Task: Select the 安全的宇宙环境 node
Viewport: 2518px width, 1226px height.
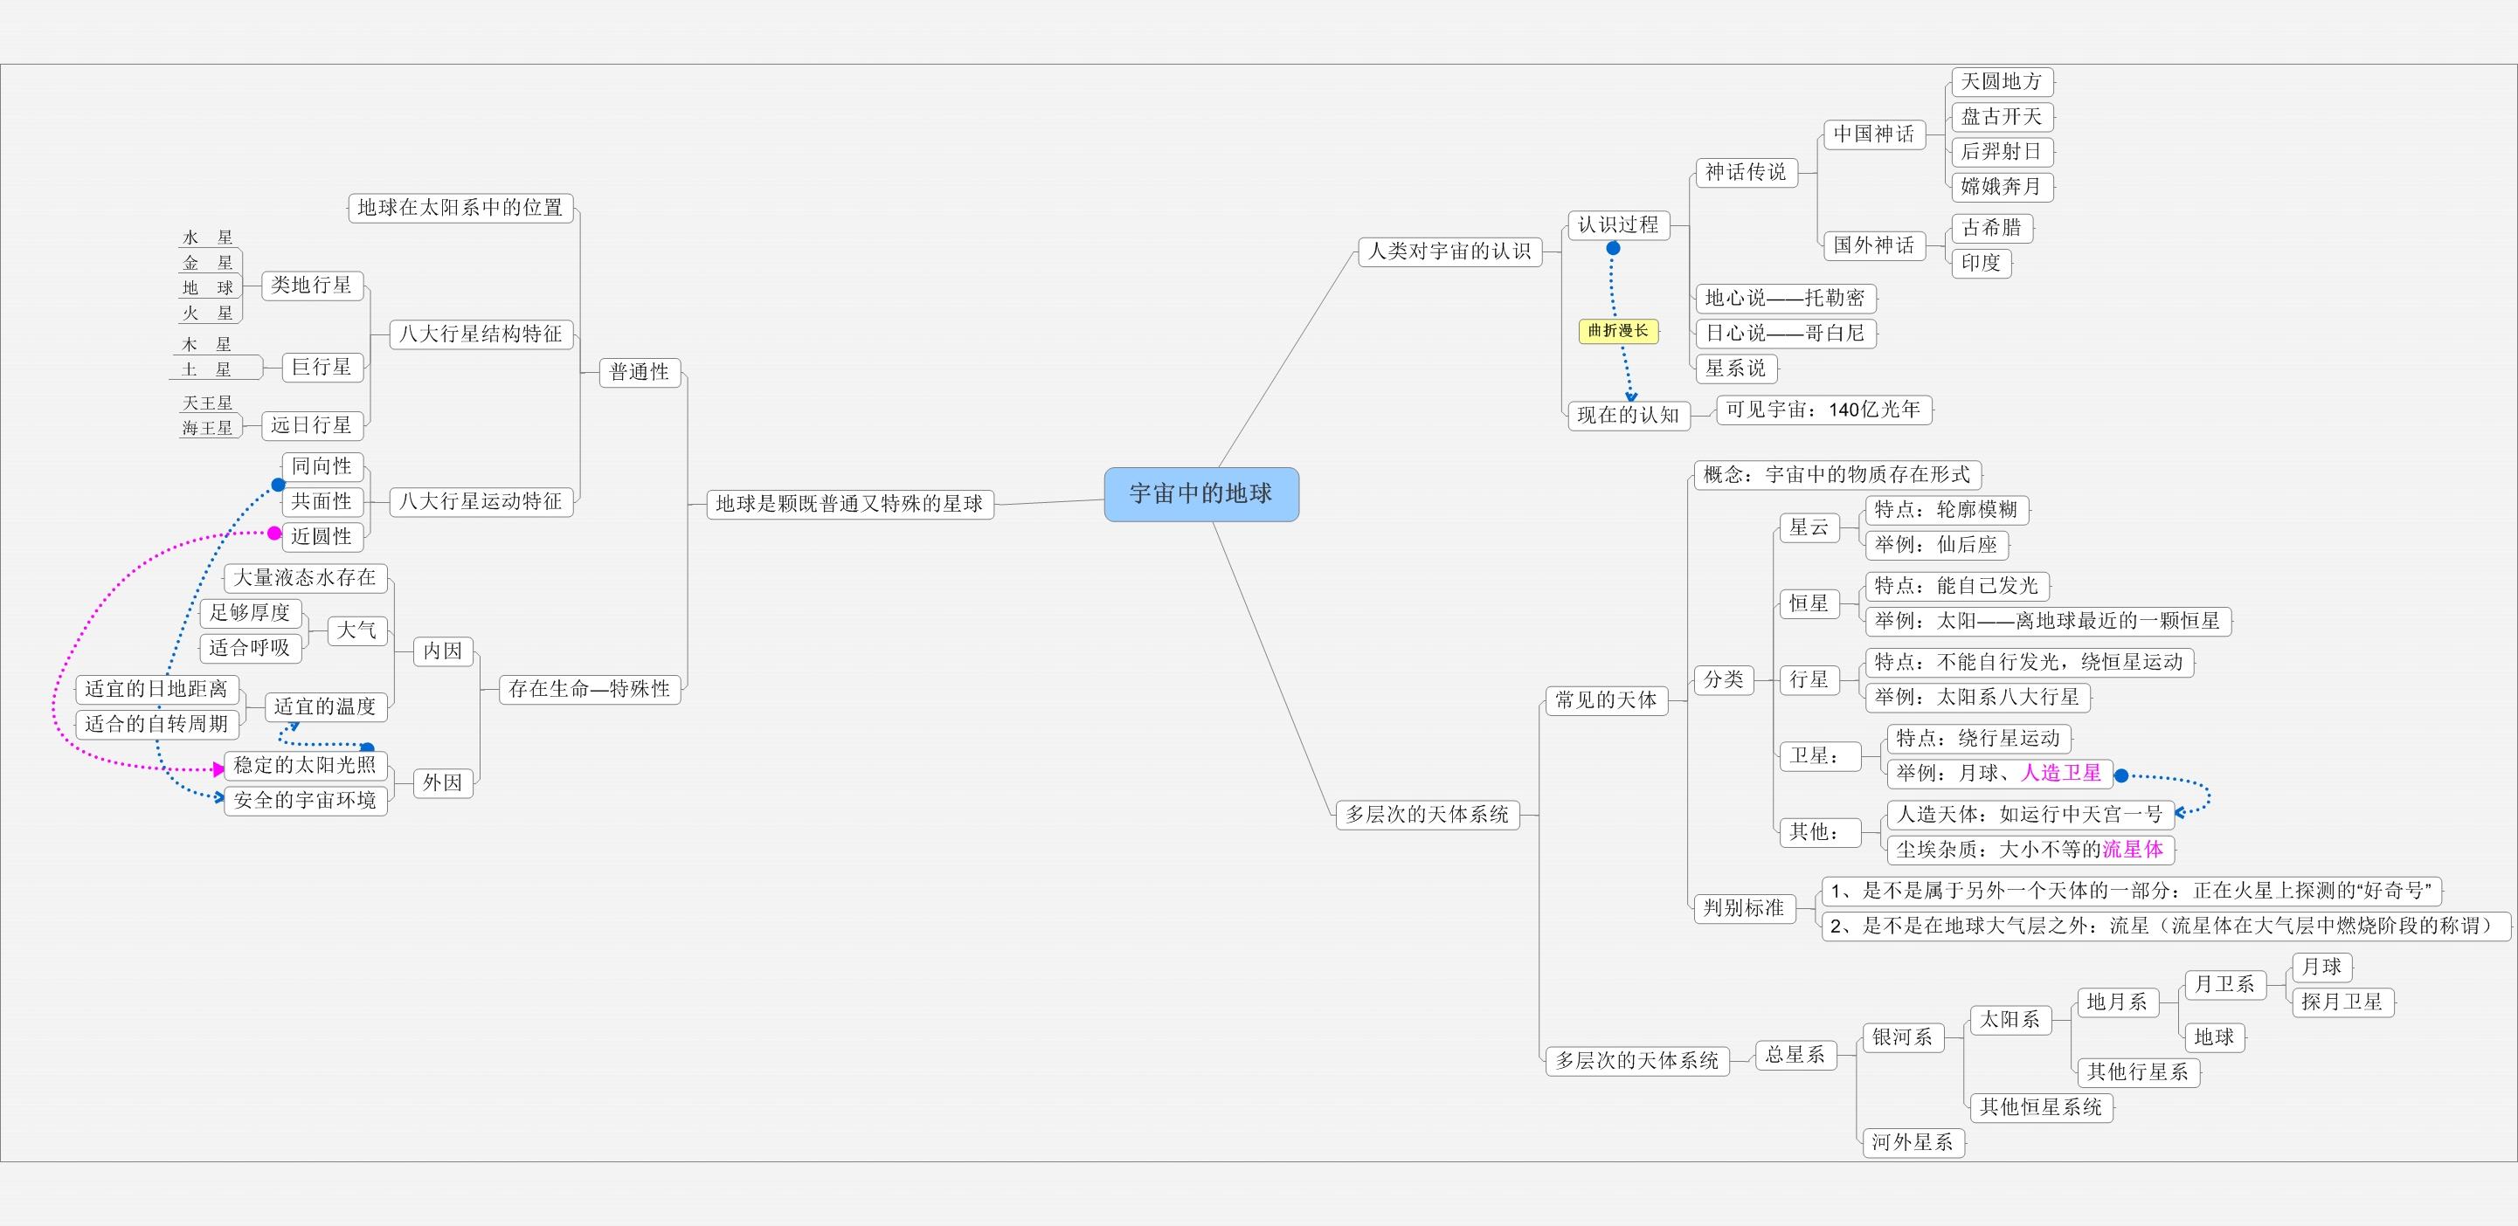Action: pyautogui.click(x=306, y=800)
